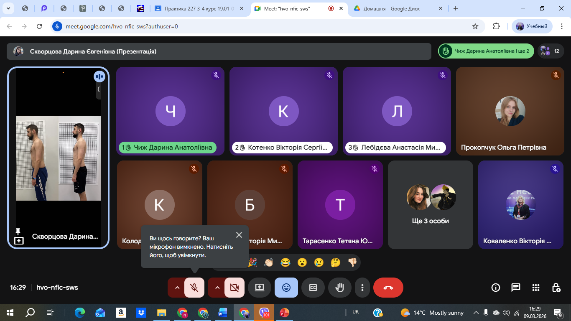Open raised hands list Чиж Дарина Анатоліївна і ще 2
571x321 pixels.
pos(486,51)
